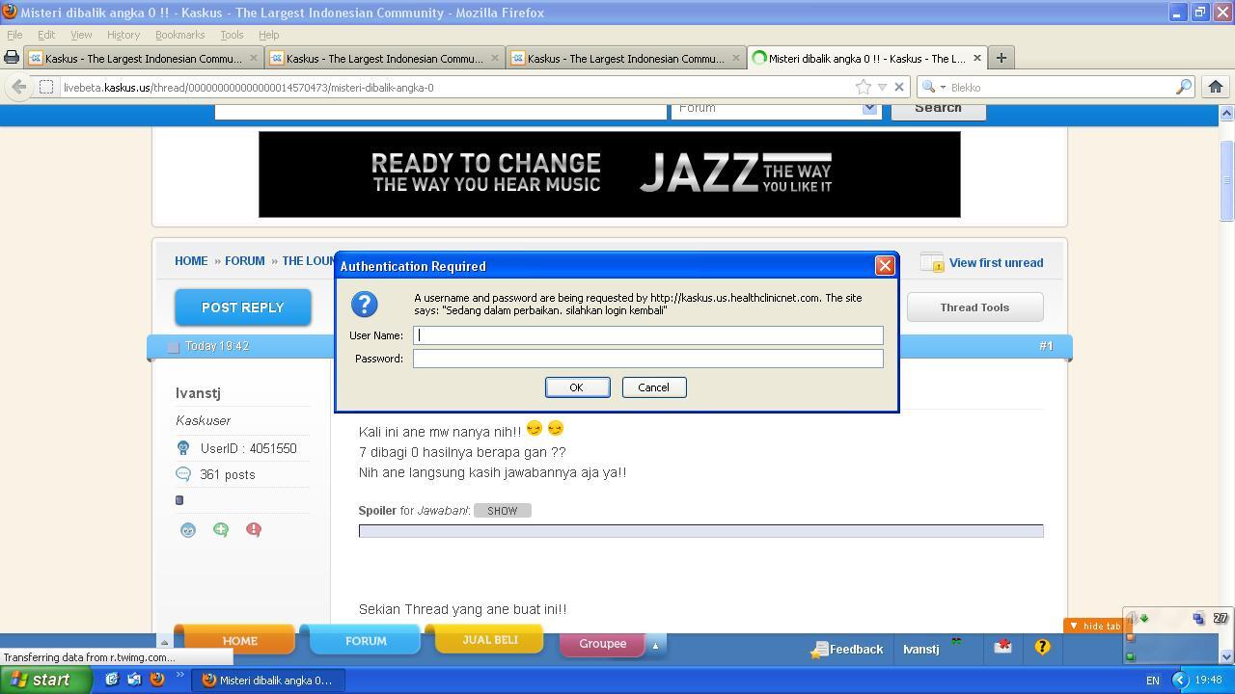Open the URL history dropdown arrow

click(882, 87)
